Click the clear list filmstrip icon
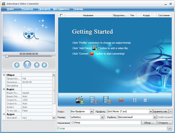The width and height of the screenshot is (175, 133). point(107,100)
